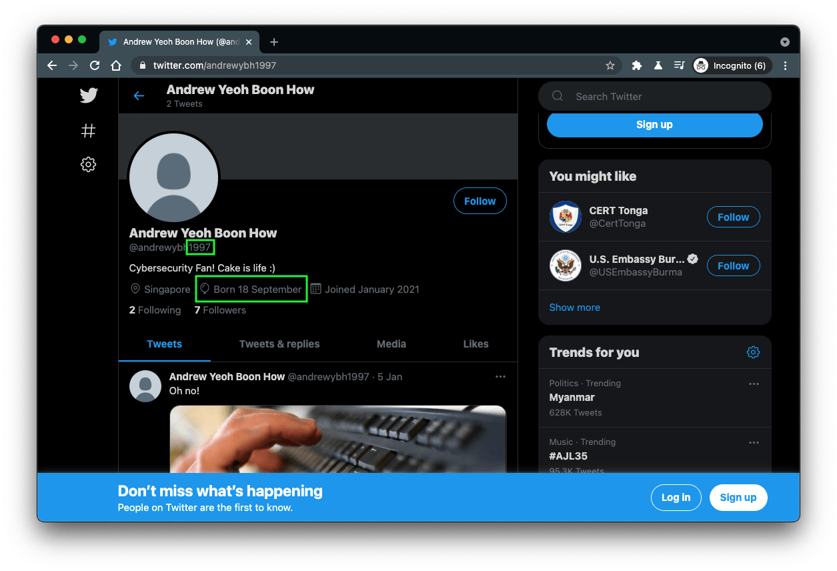Switch to Tweets & replies tab
Viewport: 837px width, 571px height.
click(x=279, y=344)
